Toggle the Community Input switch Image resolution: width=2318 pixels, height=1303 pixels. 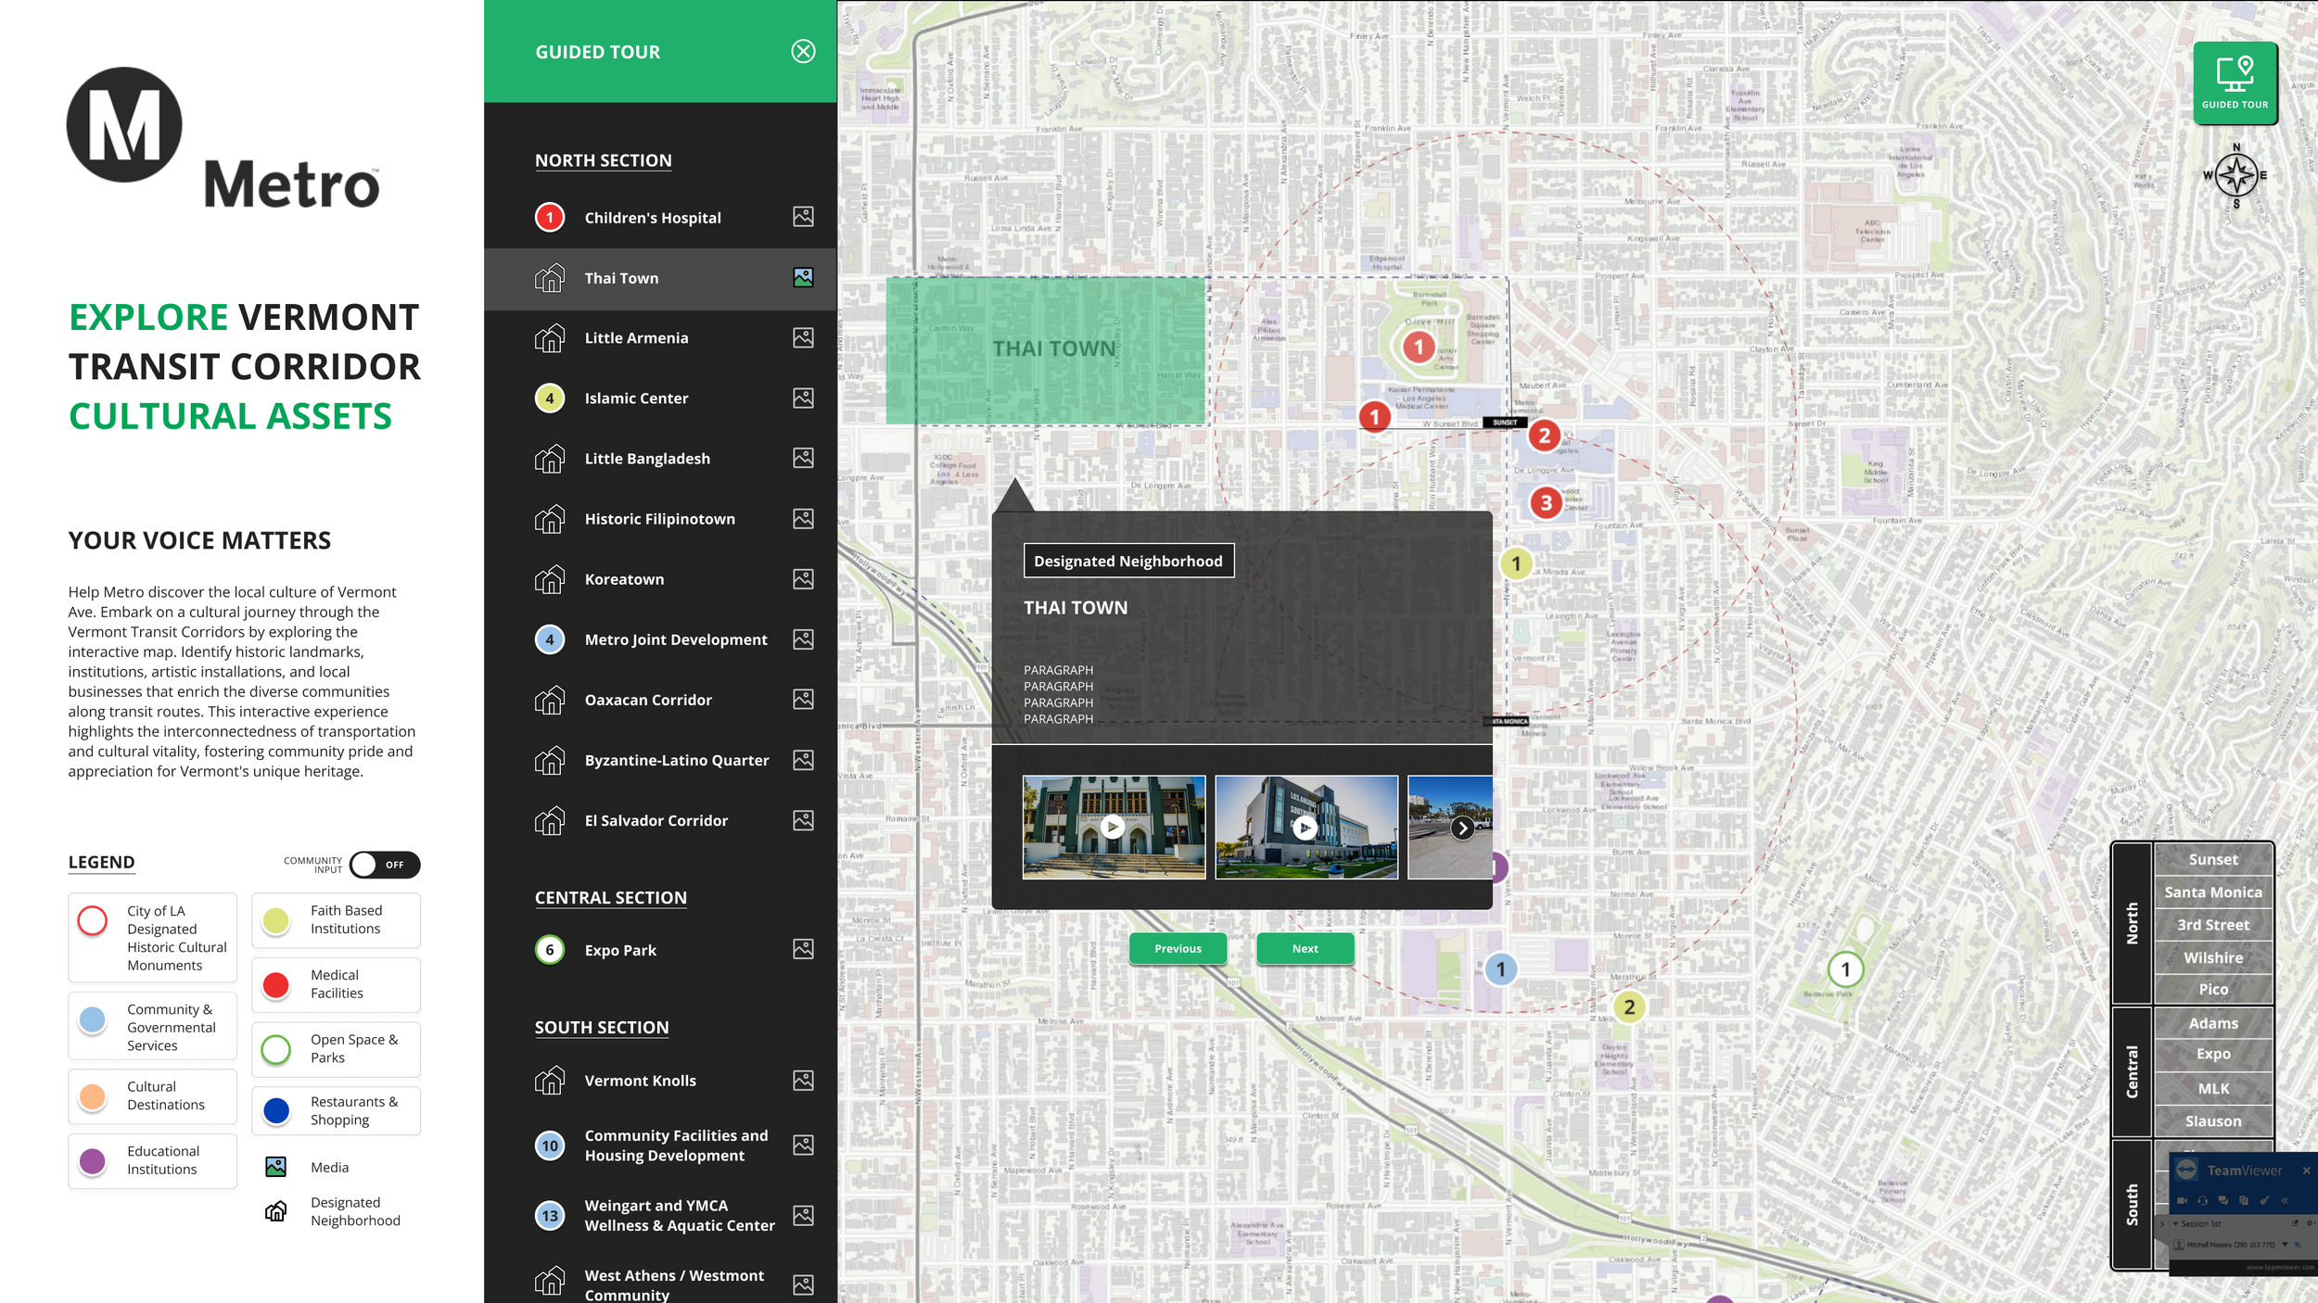[x=385, y=865]
